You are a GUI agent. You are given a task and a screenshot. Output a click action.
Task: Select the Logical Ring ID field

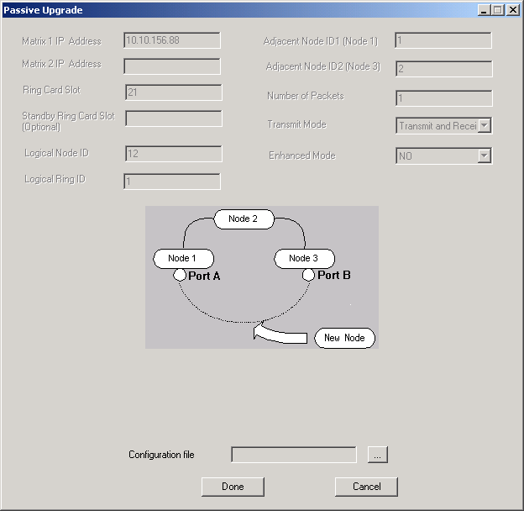(172, 182)
